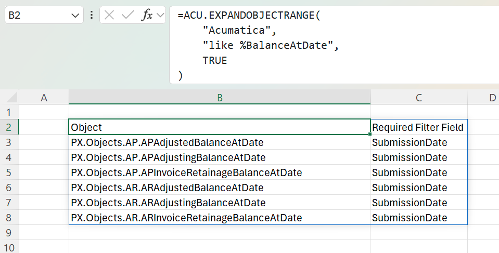This screenshot has width=499, height=253.
Task: Select the PX.Objects.AP.APAdjustedBalanceAtDate cell
Action: point(220,142)
